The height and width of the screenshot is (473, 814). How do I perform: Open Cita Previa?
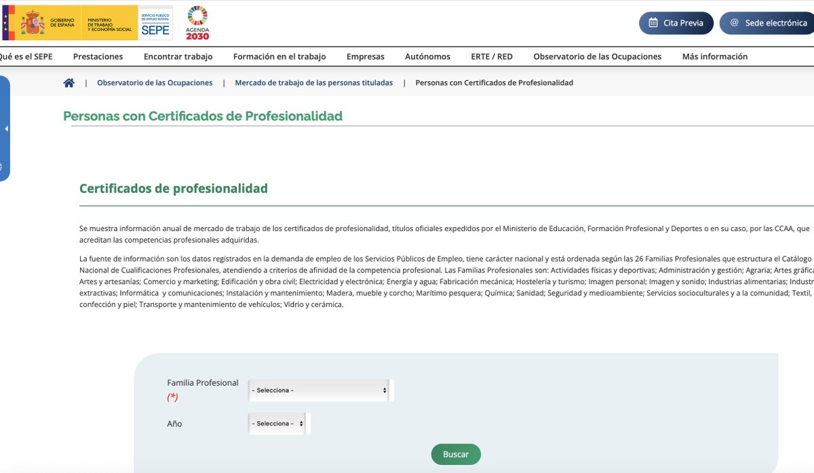click(x=675, y=22)
